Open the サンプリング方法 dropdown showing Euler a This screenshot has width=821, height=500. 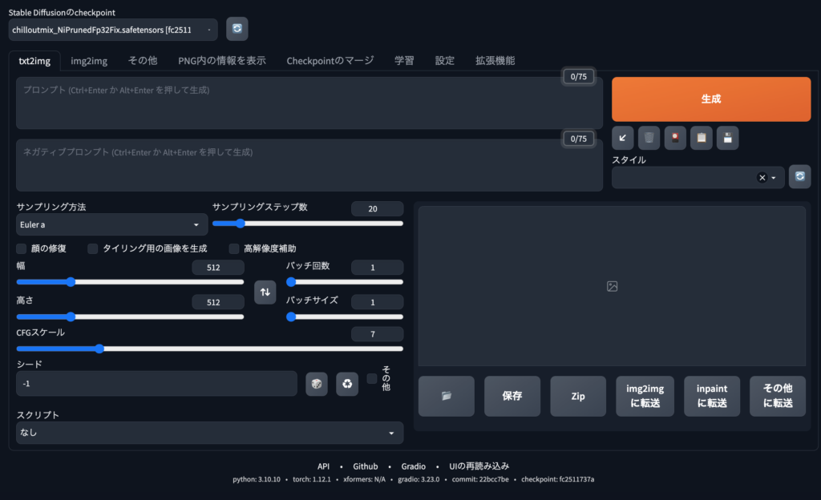click(x=111, y=224)
